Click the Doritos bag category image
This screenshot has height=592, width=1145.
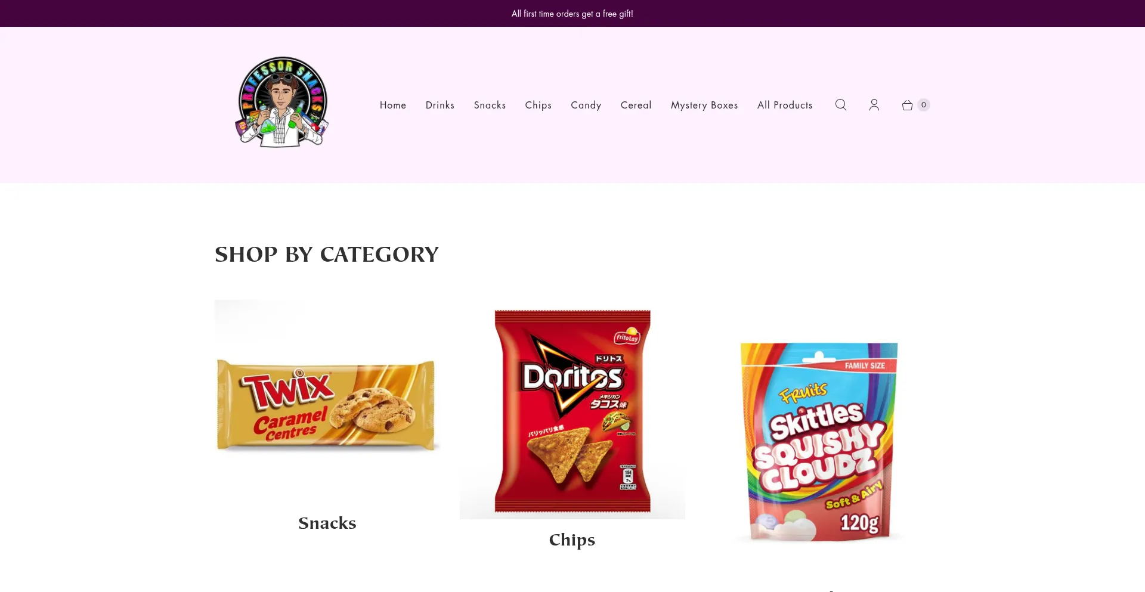click(572, 411)
